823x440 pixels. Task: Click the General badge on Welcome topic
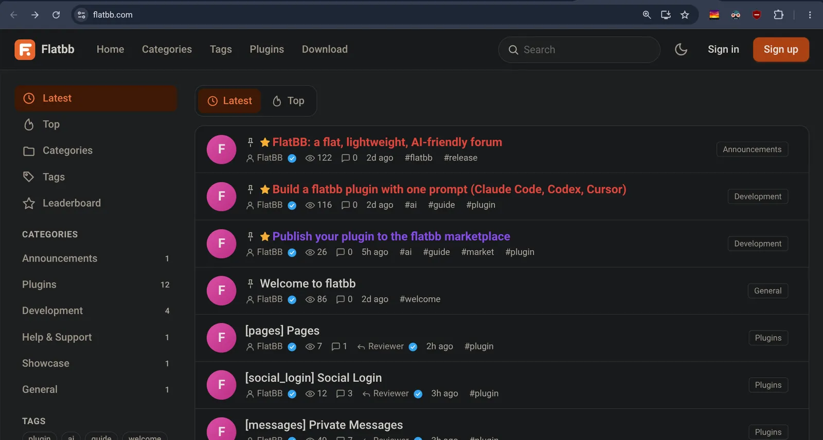click(768, 291)
